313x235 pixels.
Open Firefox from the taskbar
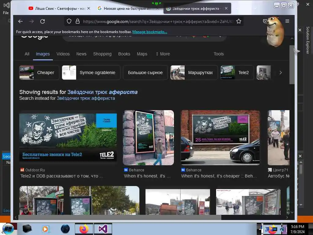tap(84, 229)
